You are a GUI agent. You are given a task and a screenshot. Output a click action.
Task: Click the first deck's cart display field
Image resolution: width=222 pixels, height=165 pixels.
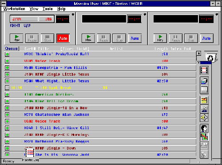[32, 19]
